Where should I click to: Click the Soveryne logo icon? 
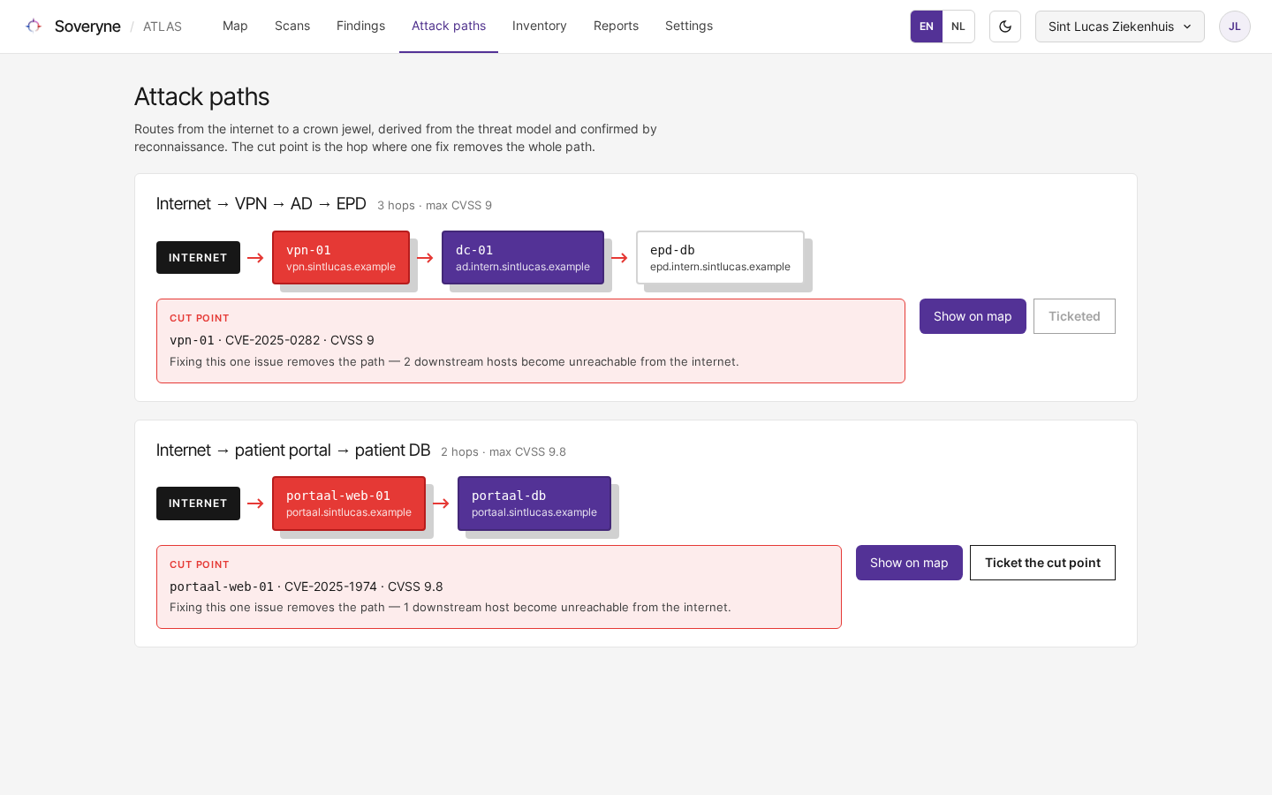tap(34, 26)
